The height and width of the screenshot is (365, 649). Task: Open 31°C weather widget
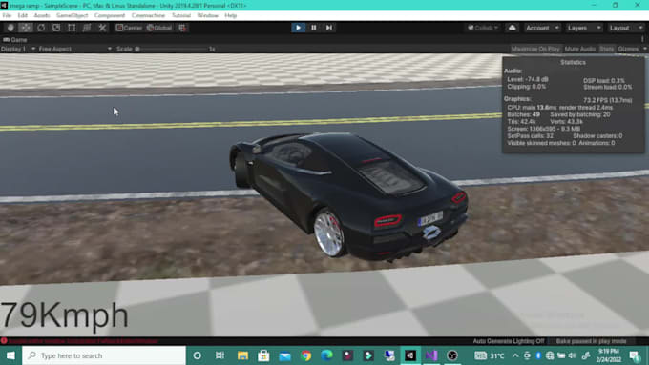tap(490, 355)
